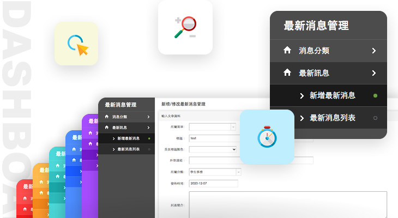Image resolution: width=398 pixels, height=218 pixels.
Task: Toggle green dot beside 新增最新消息 in small dark sidebar
Action: (x=149, y=138)
